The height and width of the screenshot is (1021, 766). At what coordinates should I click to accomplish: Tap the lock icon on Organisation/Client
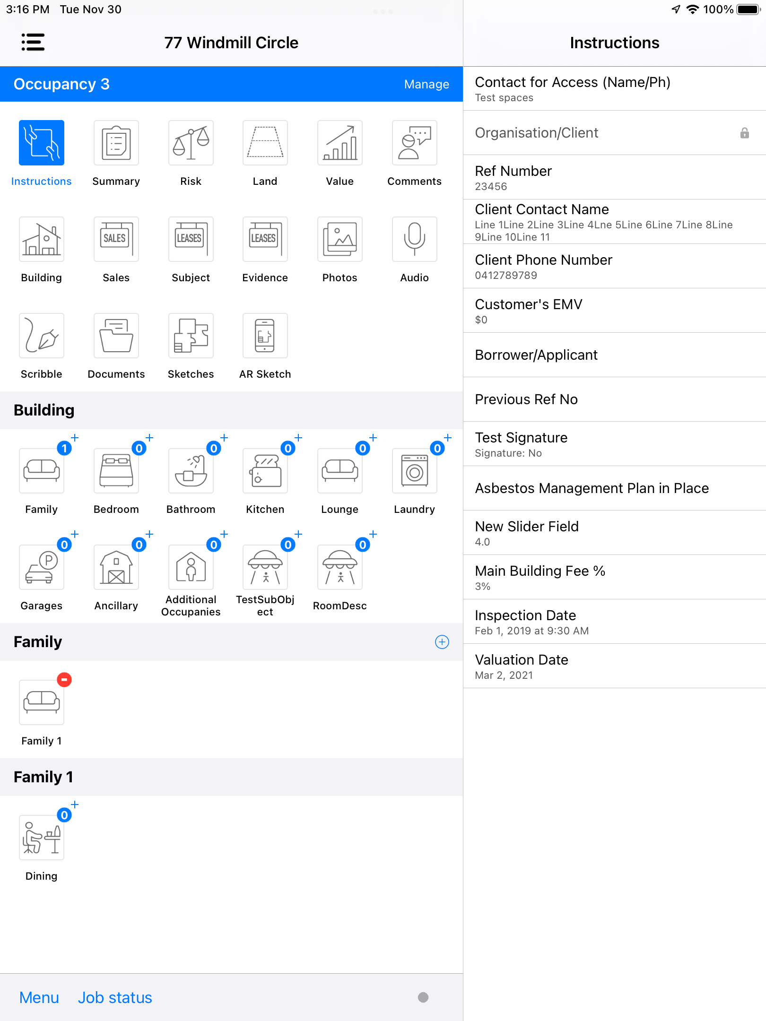point(745,133)
